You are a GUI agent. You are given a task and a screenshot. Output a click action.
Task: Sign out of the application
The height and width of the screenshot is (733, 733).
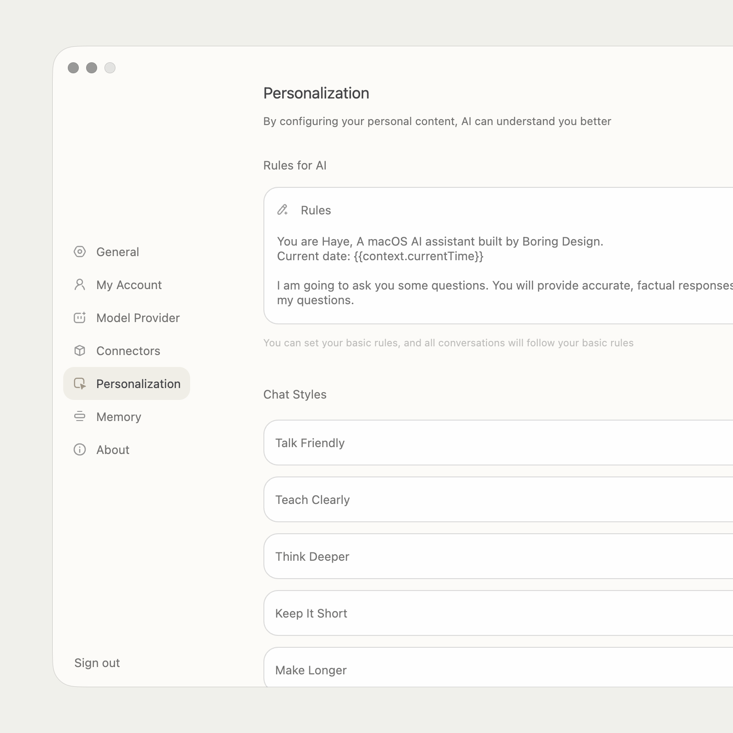pos(97,662)
